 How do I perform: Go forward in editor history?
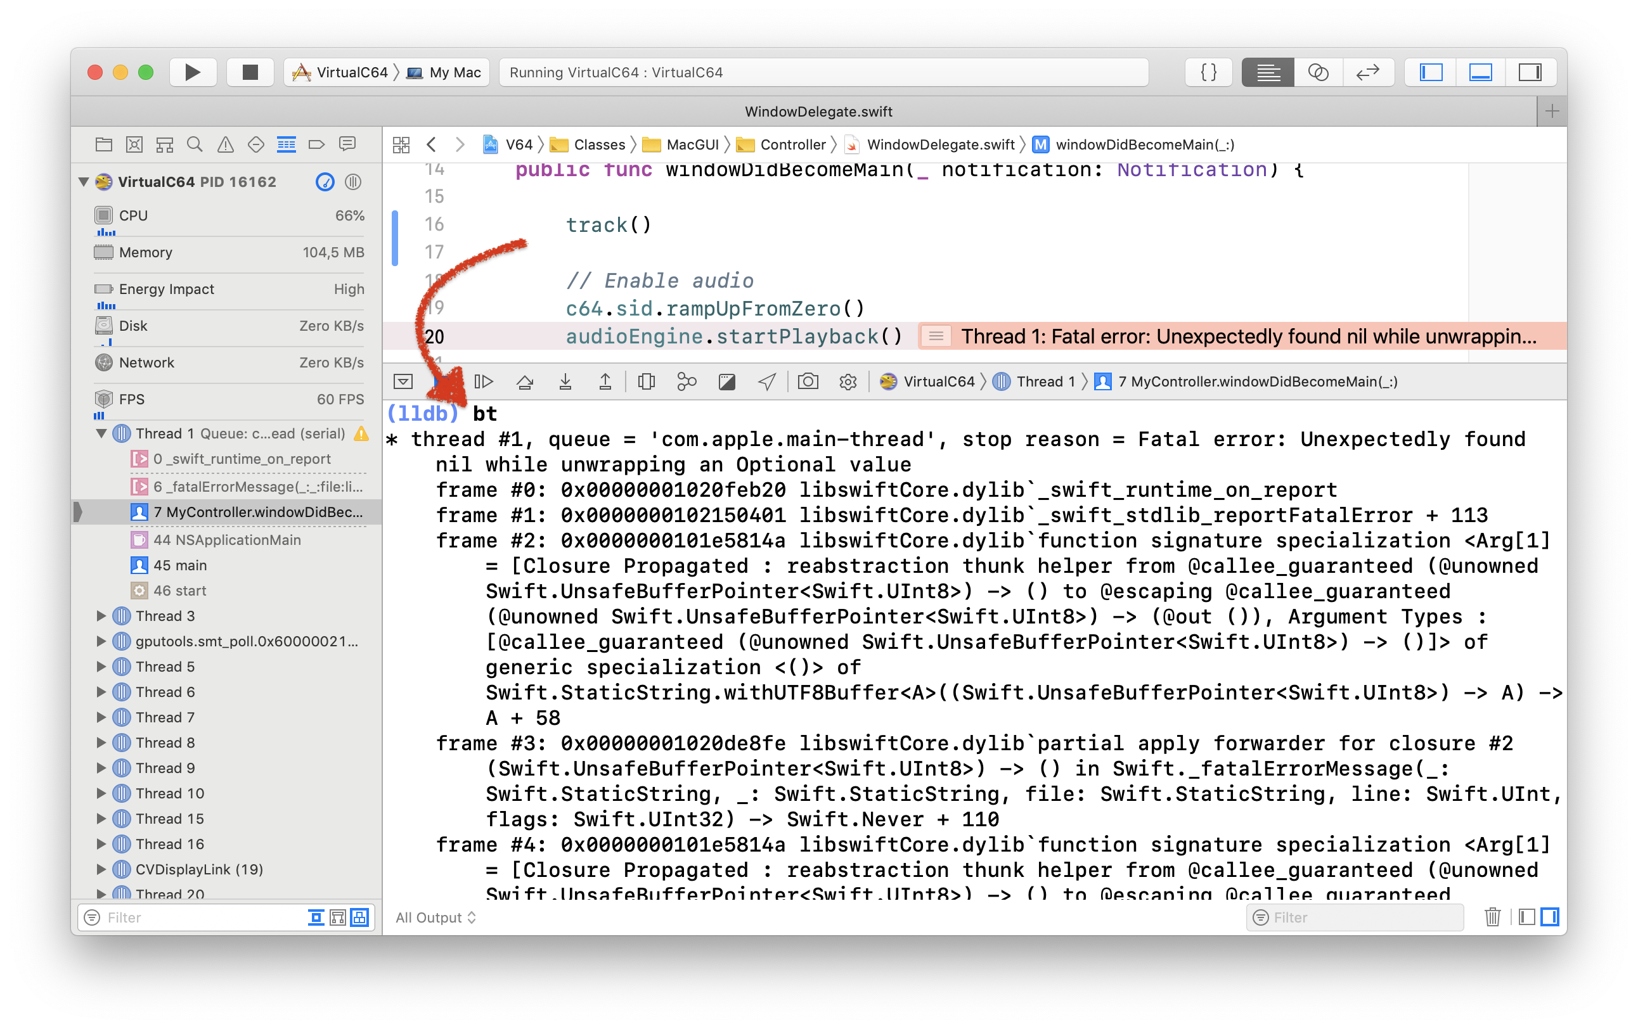(x=460, y=145)
